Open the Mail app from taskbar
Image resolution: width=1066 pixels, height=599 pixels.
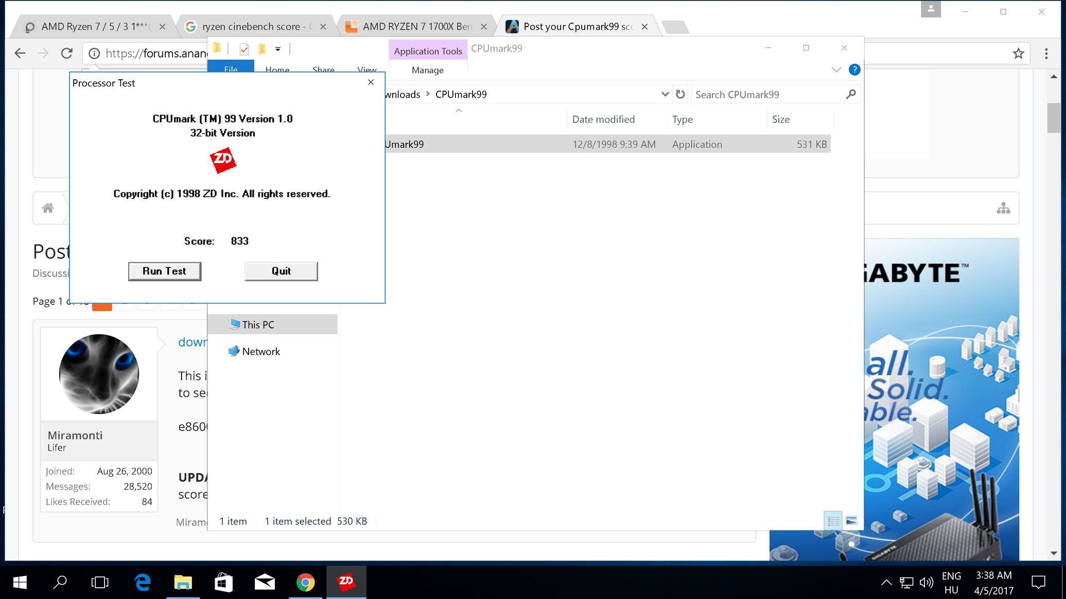click(x=265, y=582)
